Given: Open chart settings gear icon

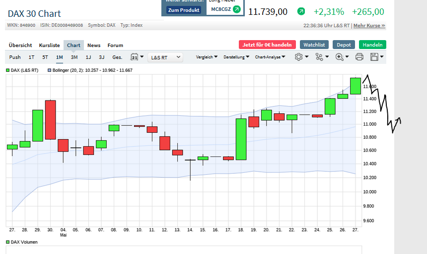Looking at the screenshot, I should point(299,57).
